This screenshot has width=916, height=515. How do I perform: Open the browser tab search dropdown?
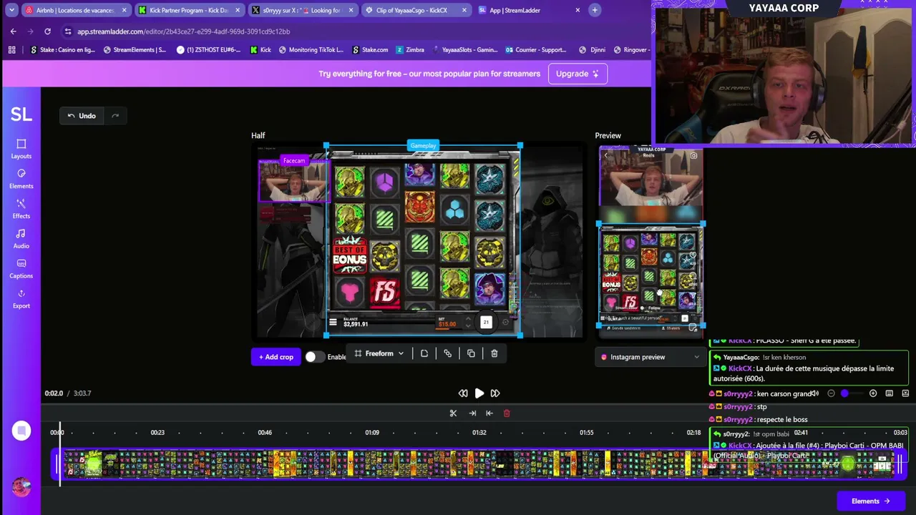coord(11,10)
